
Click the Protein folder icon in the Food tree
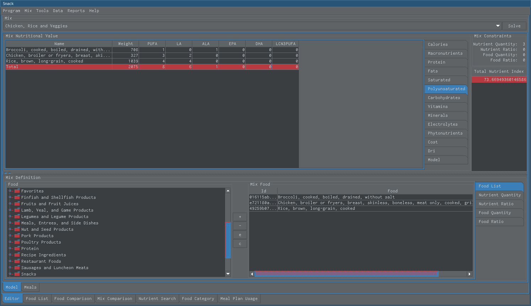point(17,248)
